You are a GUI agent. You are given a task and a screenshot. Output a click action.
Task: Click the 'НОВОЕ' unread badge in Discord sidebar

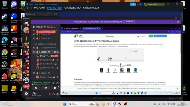(x=26, y=86)
